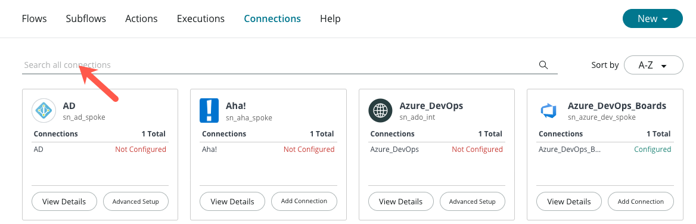Click the Azure_DevOps card title
This screenshot has height=224, width=696.
coord(431,106)
